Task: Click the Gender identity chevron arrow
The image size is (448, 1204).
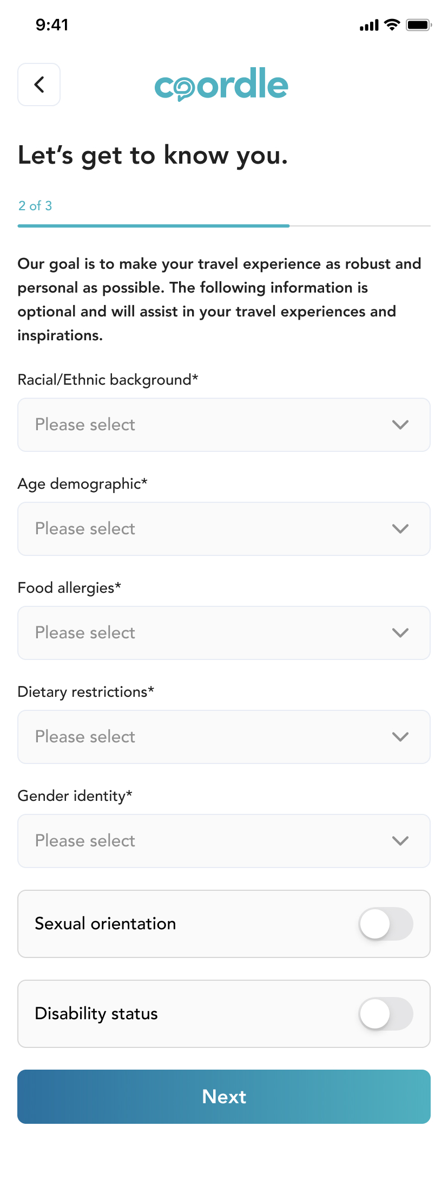Action: coord(400,841)
